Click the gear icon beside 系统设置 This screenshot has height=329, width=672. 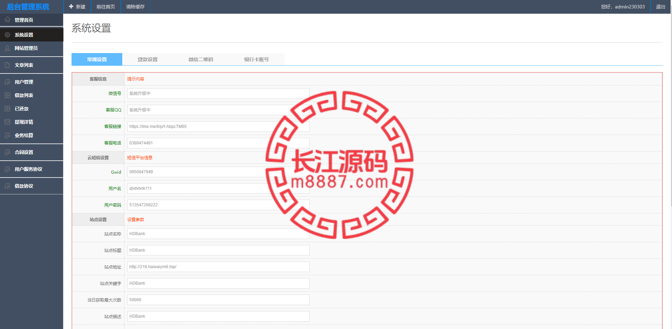[x=7, y=35]
